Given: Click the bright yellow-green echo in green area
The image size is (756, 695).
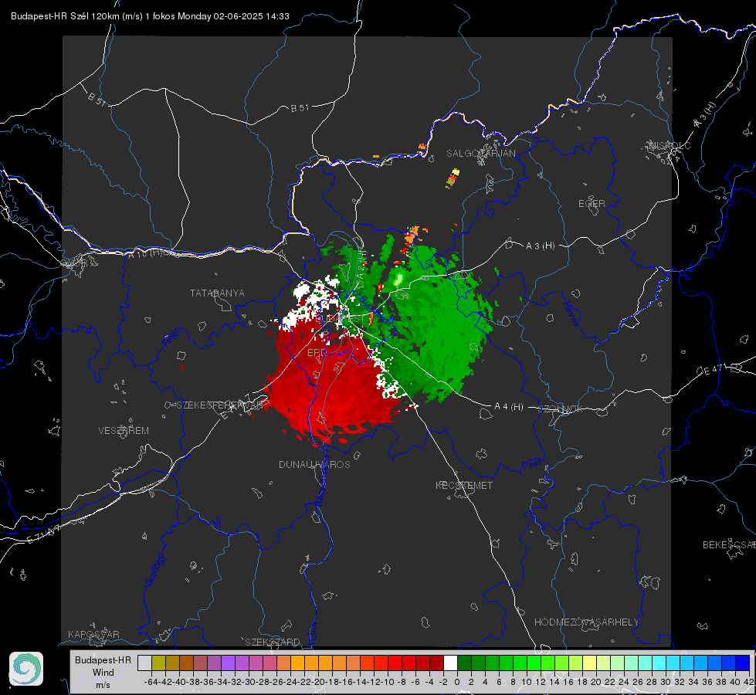Looking at the screenshot, I should (398, 279).
